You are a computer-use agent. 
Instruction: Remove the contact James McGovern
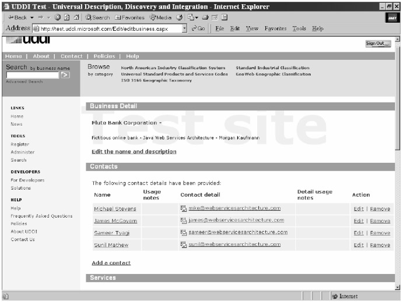[380, 221]
